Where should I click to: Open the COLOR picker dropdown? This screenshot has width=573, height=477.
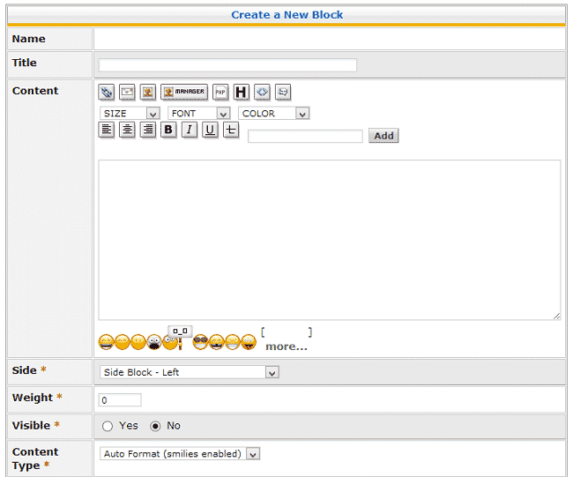point(274,114)
